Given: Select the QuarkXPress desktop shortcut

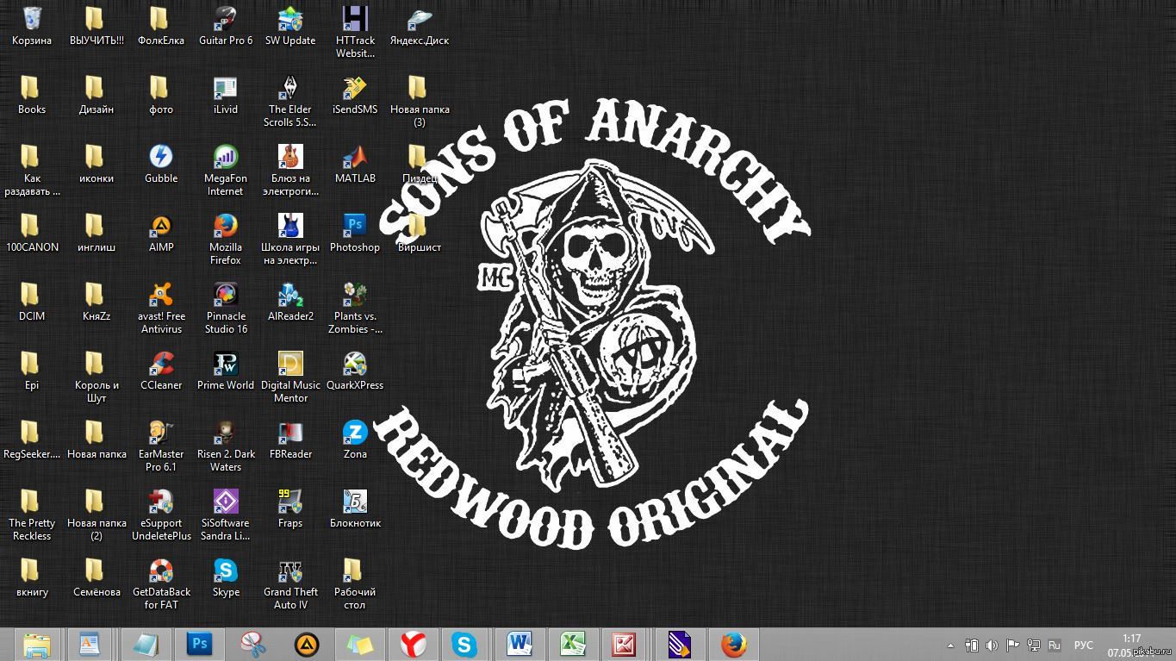Looking at the screenshot, I should click(x=355, y=371).
